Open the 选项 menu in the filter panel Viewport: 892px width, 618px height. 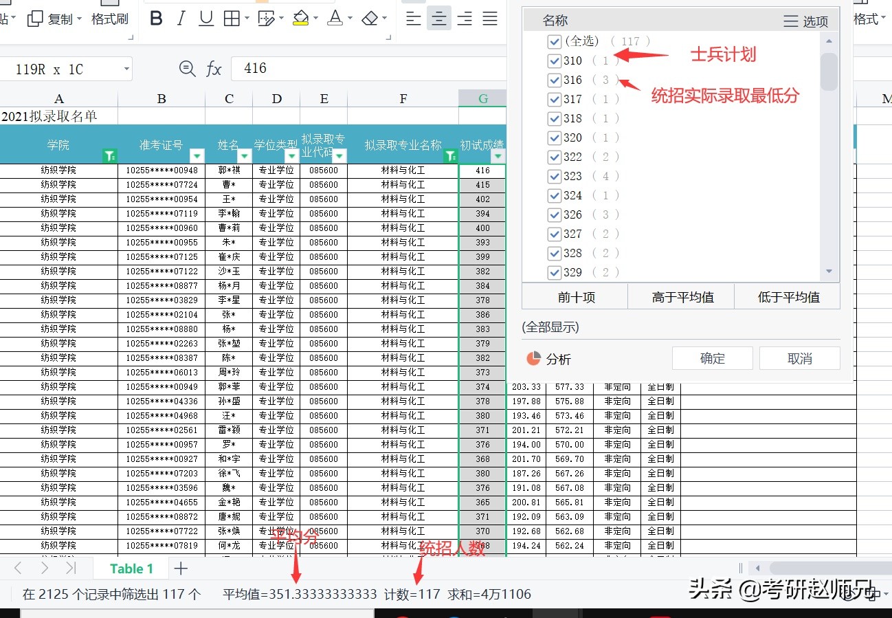[x=810, y=21]
